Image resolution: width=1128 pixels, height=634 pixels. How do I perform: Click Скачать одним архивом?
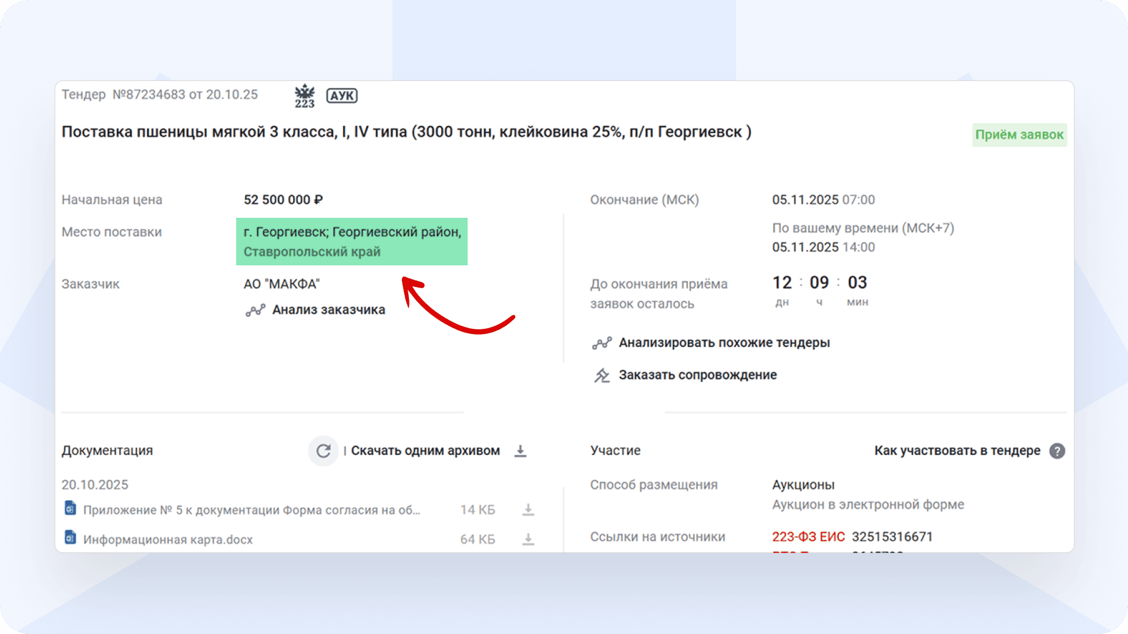[425, 451]
